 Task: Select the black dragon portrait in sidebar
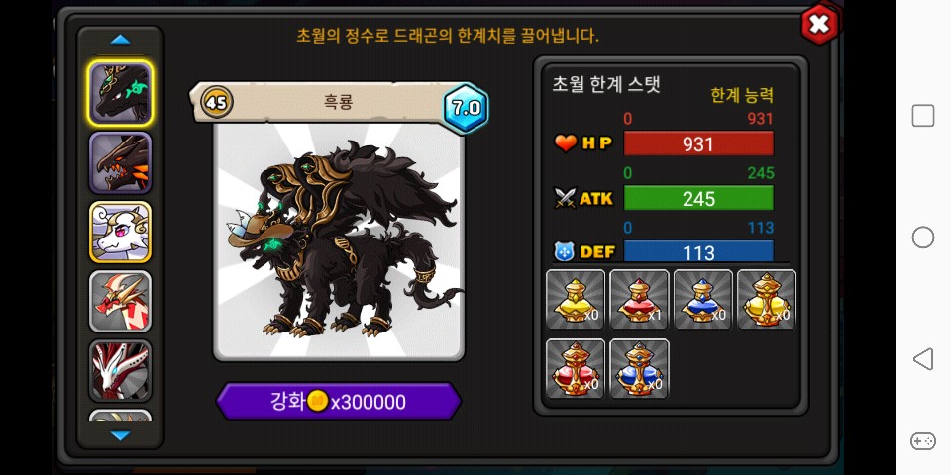tap(120, 94)
